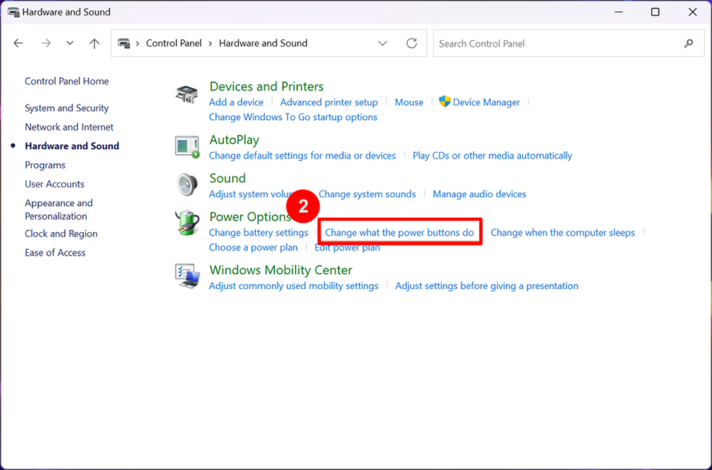Open Appearance and Personalization category
This screenshot has height=470, width=712.
[59, 210]
